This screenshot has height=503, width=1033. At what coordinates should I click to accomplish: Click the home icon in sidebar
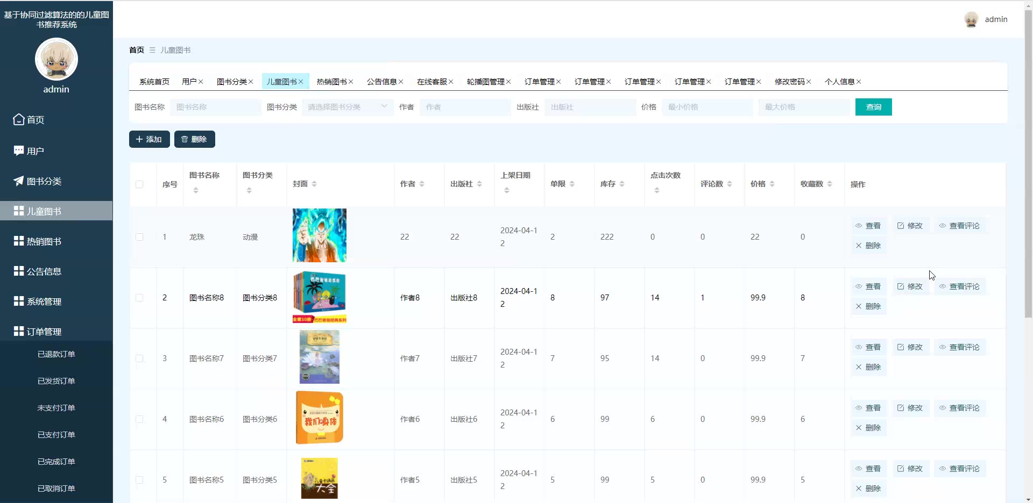point(19,119)
